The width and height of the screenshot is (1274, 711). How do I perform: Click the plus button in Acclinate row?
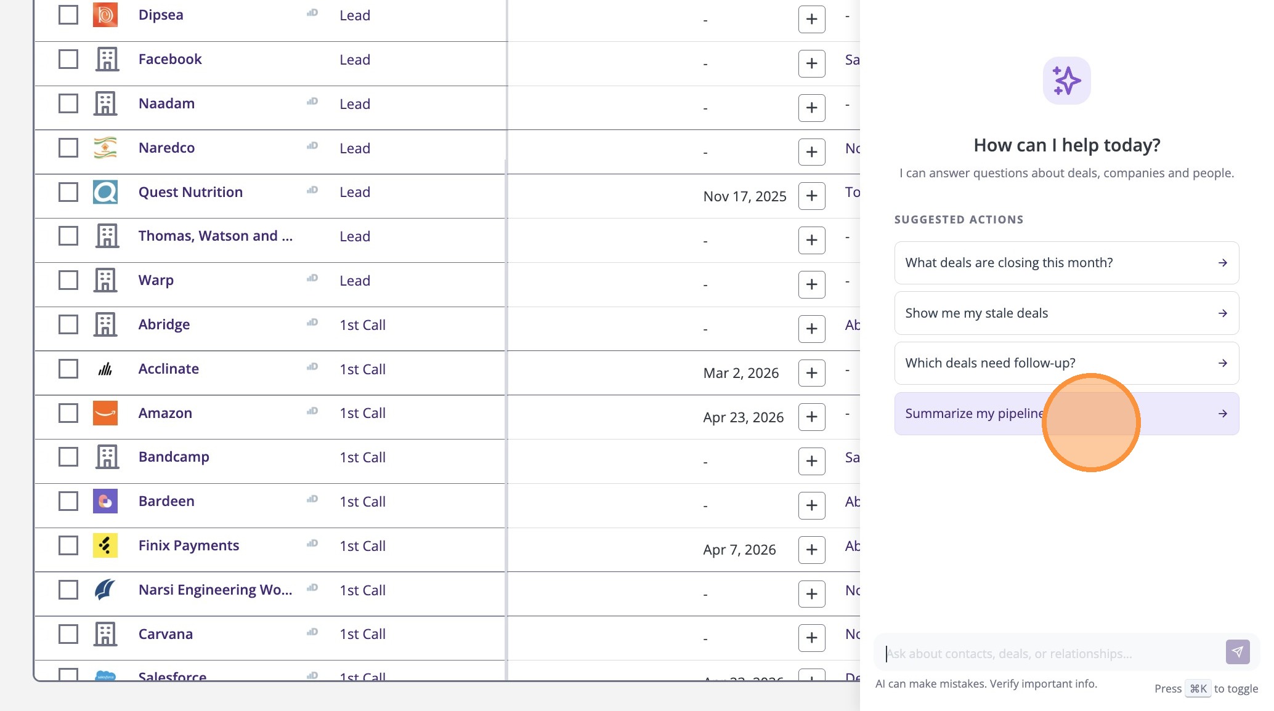(x=811, y=373)
